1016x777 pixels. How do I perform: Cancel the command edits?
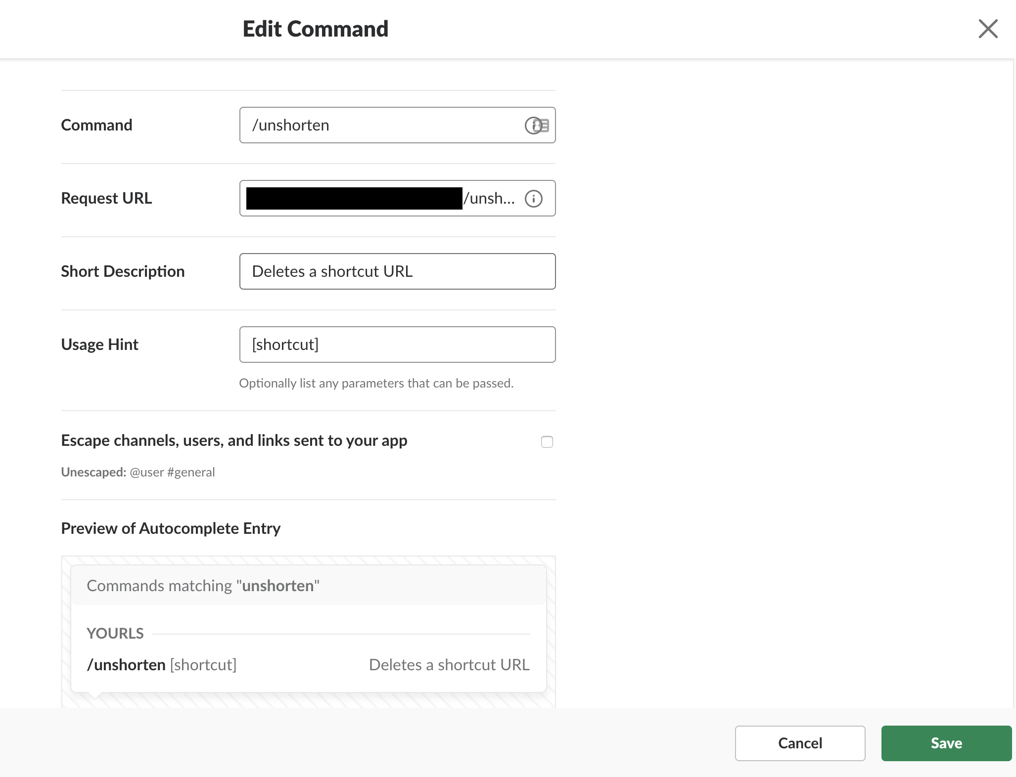(800, 743)
